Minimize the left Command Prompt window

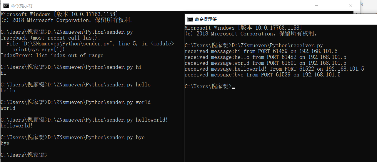point(316,6)
